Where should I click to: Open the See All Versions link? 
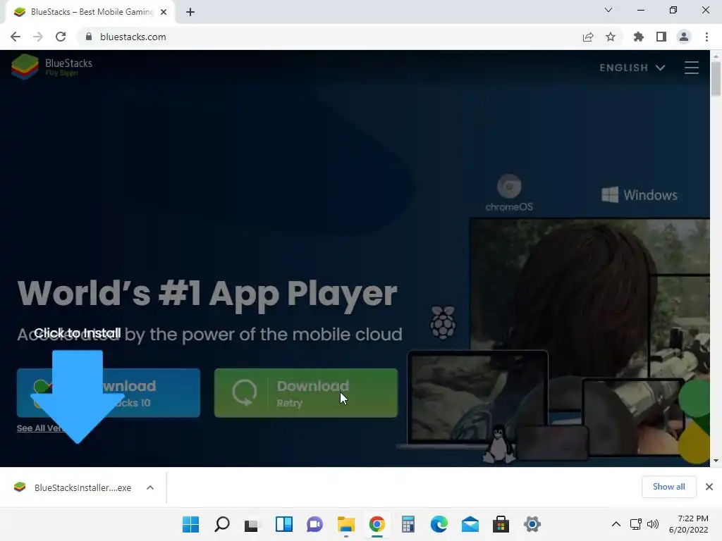click(x=40, y=428)
